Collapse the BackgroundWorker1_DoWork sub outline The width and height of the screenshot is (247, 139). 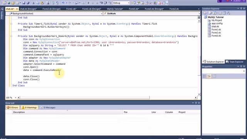pyautogui.click(x=11, y=36)
